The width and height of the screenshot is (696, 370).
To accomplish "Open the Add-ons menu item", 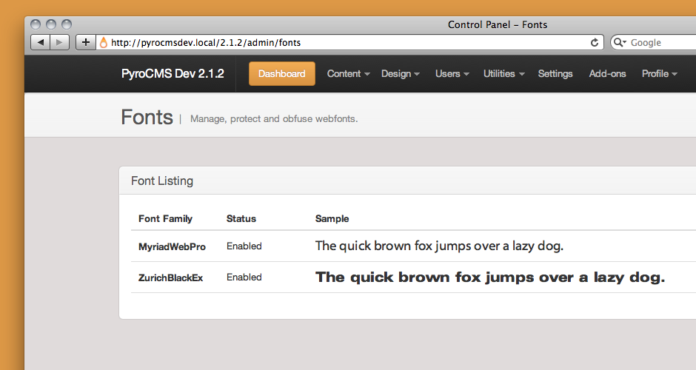I will coord(607,74).
